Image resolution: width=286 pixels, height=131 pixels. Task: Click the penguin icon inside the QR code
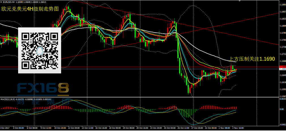click(x=40, y=51)
